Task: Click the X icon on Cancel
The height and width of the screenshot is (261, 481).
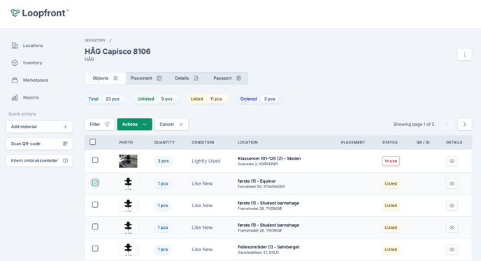Action: tap(181, 125)
